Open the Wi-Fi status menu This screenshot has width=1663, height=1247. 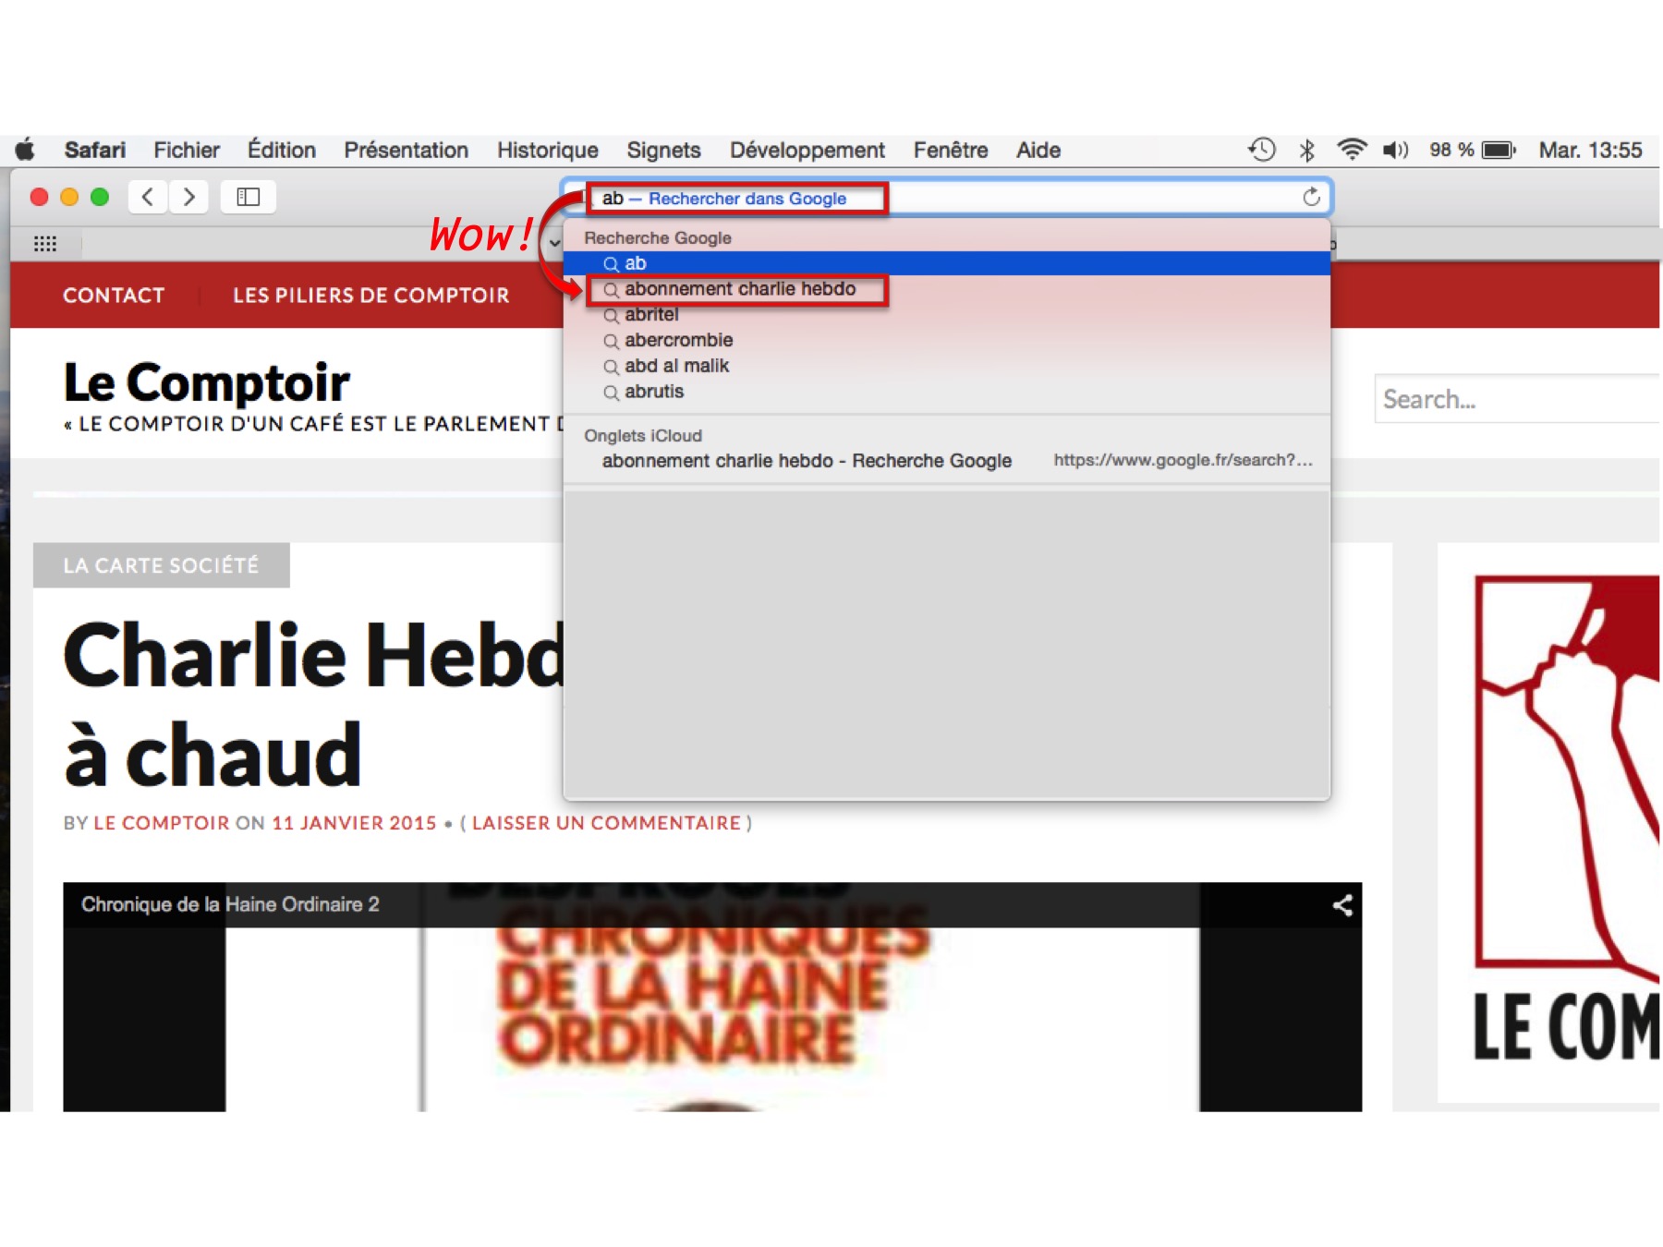click(x=1351, y=150)
